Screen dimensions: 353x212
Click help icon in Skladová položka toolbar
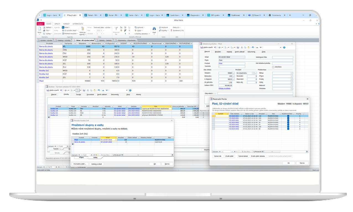click(x=284, y=47)
